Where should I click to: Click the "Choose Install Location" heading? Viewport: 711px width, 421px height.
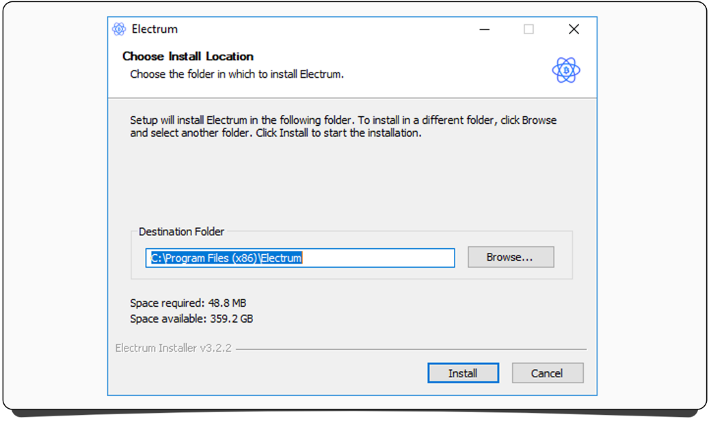click(x=188, y=56)
